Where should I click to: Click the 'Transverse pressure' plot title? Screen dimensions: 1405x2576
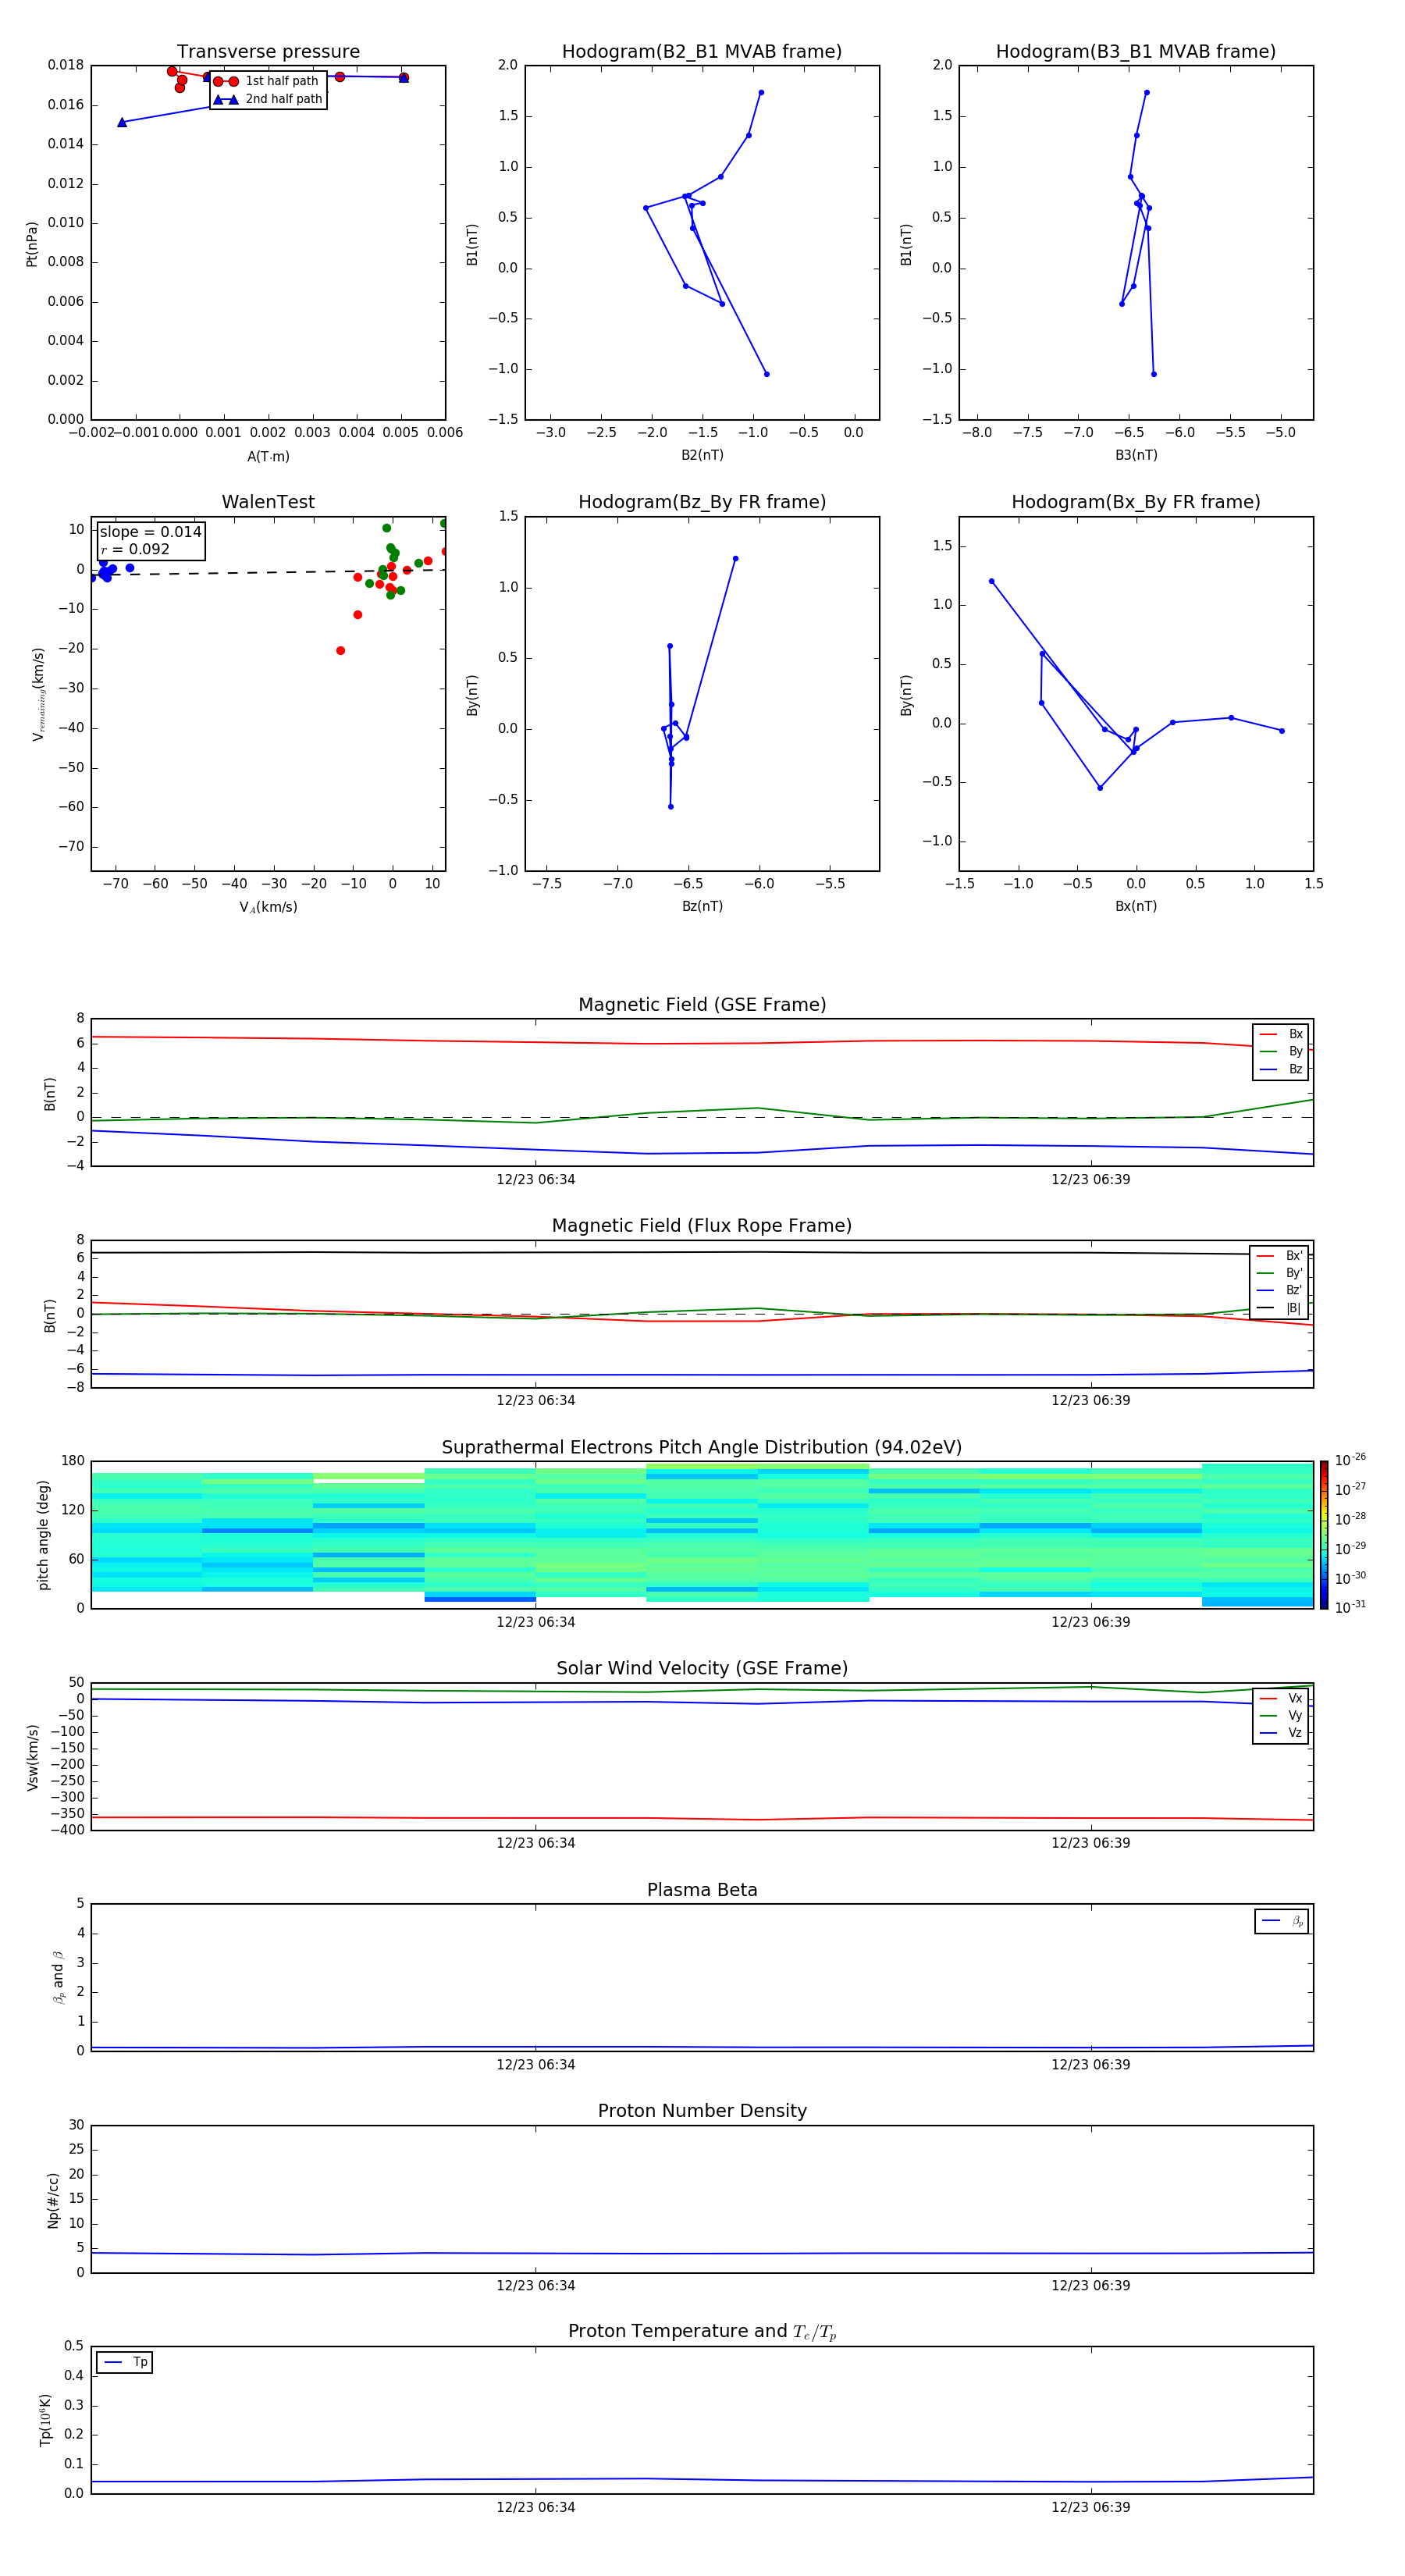click(268, 52)
